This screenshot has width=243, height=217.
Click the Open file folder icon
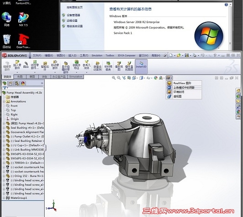point(179,55)
